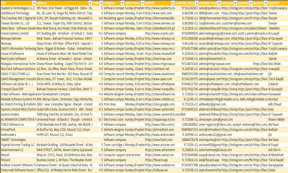Viewport: 288px width, 173px height.
Task: Select the Taiwan Bonvies Co., Ltd cell
Action: point(18,23)
